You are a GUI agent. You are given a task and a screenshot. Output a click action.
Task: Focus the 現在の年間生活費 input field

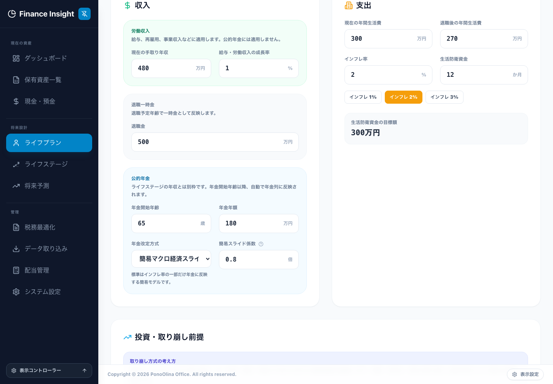[388, 39]
